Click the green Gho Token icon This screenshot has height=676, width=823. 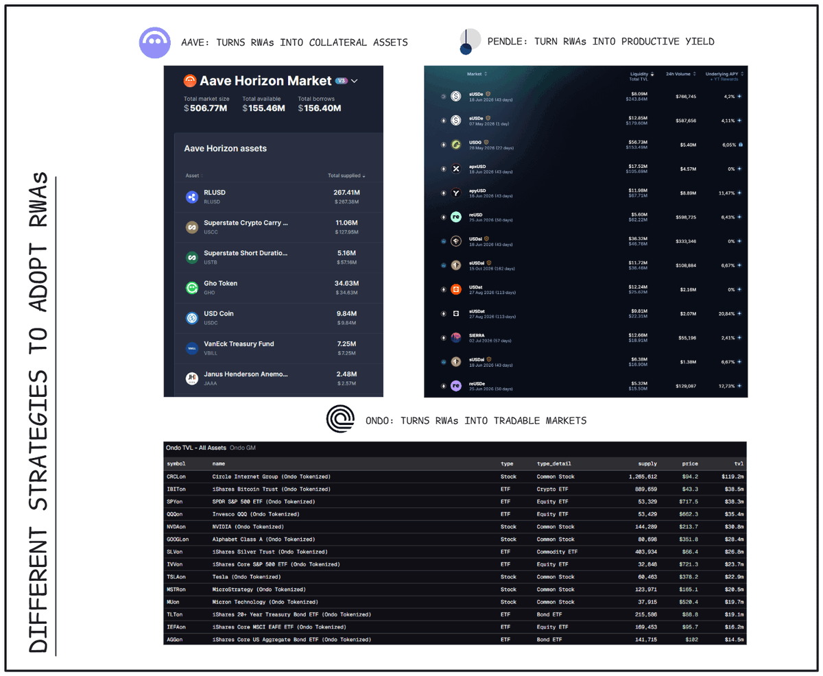[x=192, y=288]
